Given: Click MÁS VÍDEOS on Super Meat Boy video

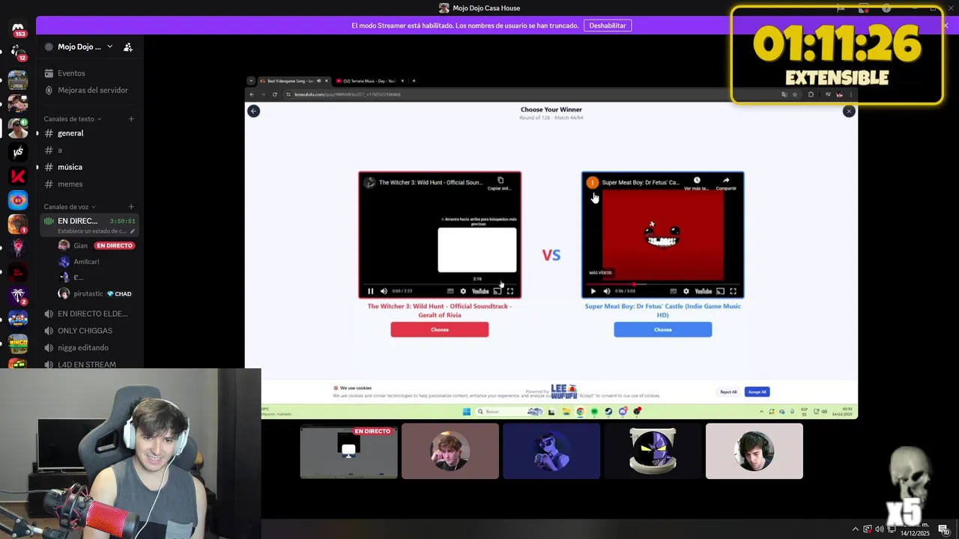Looking at the screenshot, I should 600,272.
